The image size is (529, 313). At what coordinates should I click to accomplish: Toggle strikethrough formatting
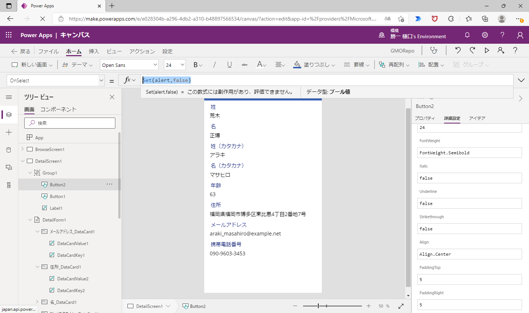pyautogui.click(x=245, y=65)
